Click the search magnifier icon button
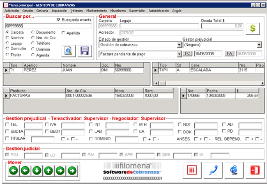 pos(68,51)
